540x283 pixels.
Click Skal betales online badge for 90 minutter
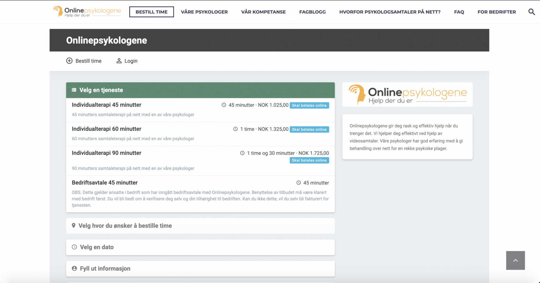tap(309, 160)
